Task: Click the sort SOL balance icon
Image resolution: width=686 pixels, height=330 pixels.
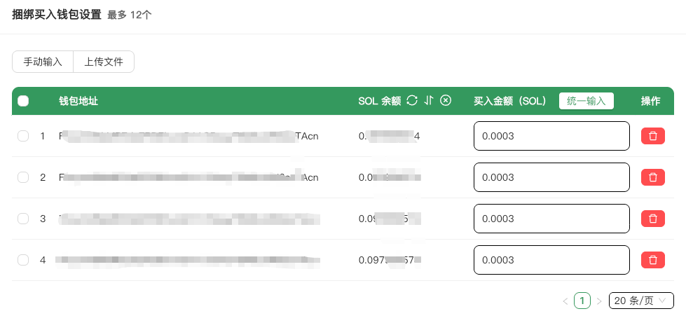Action: pyautogui.click(x=429, y=101)
